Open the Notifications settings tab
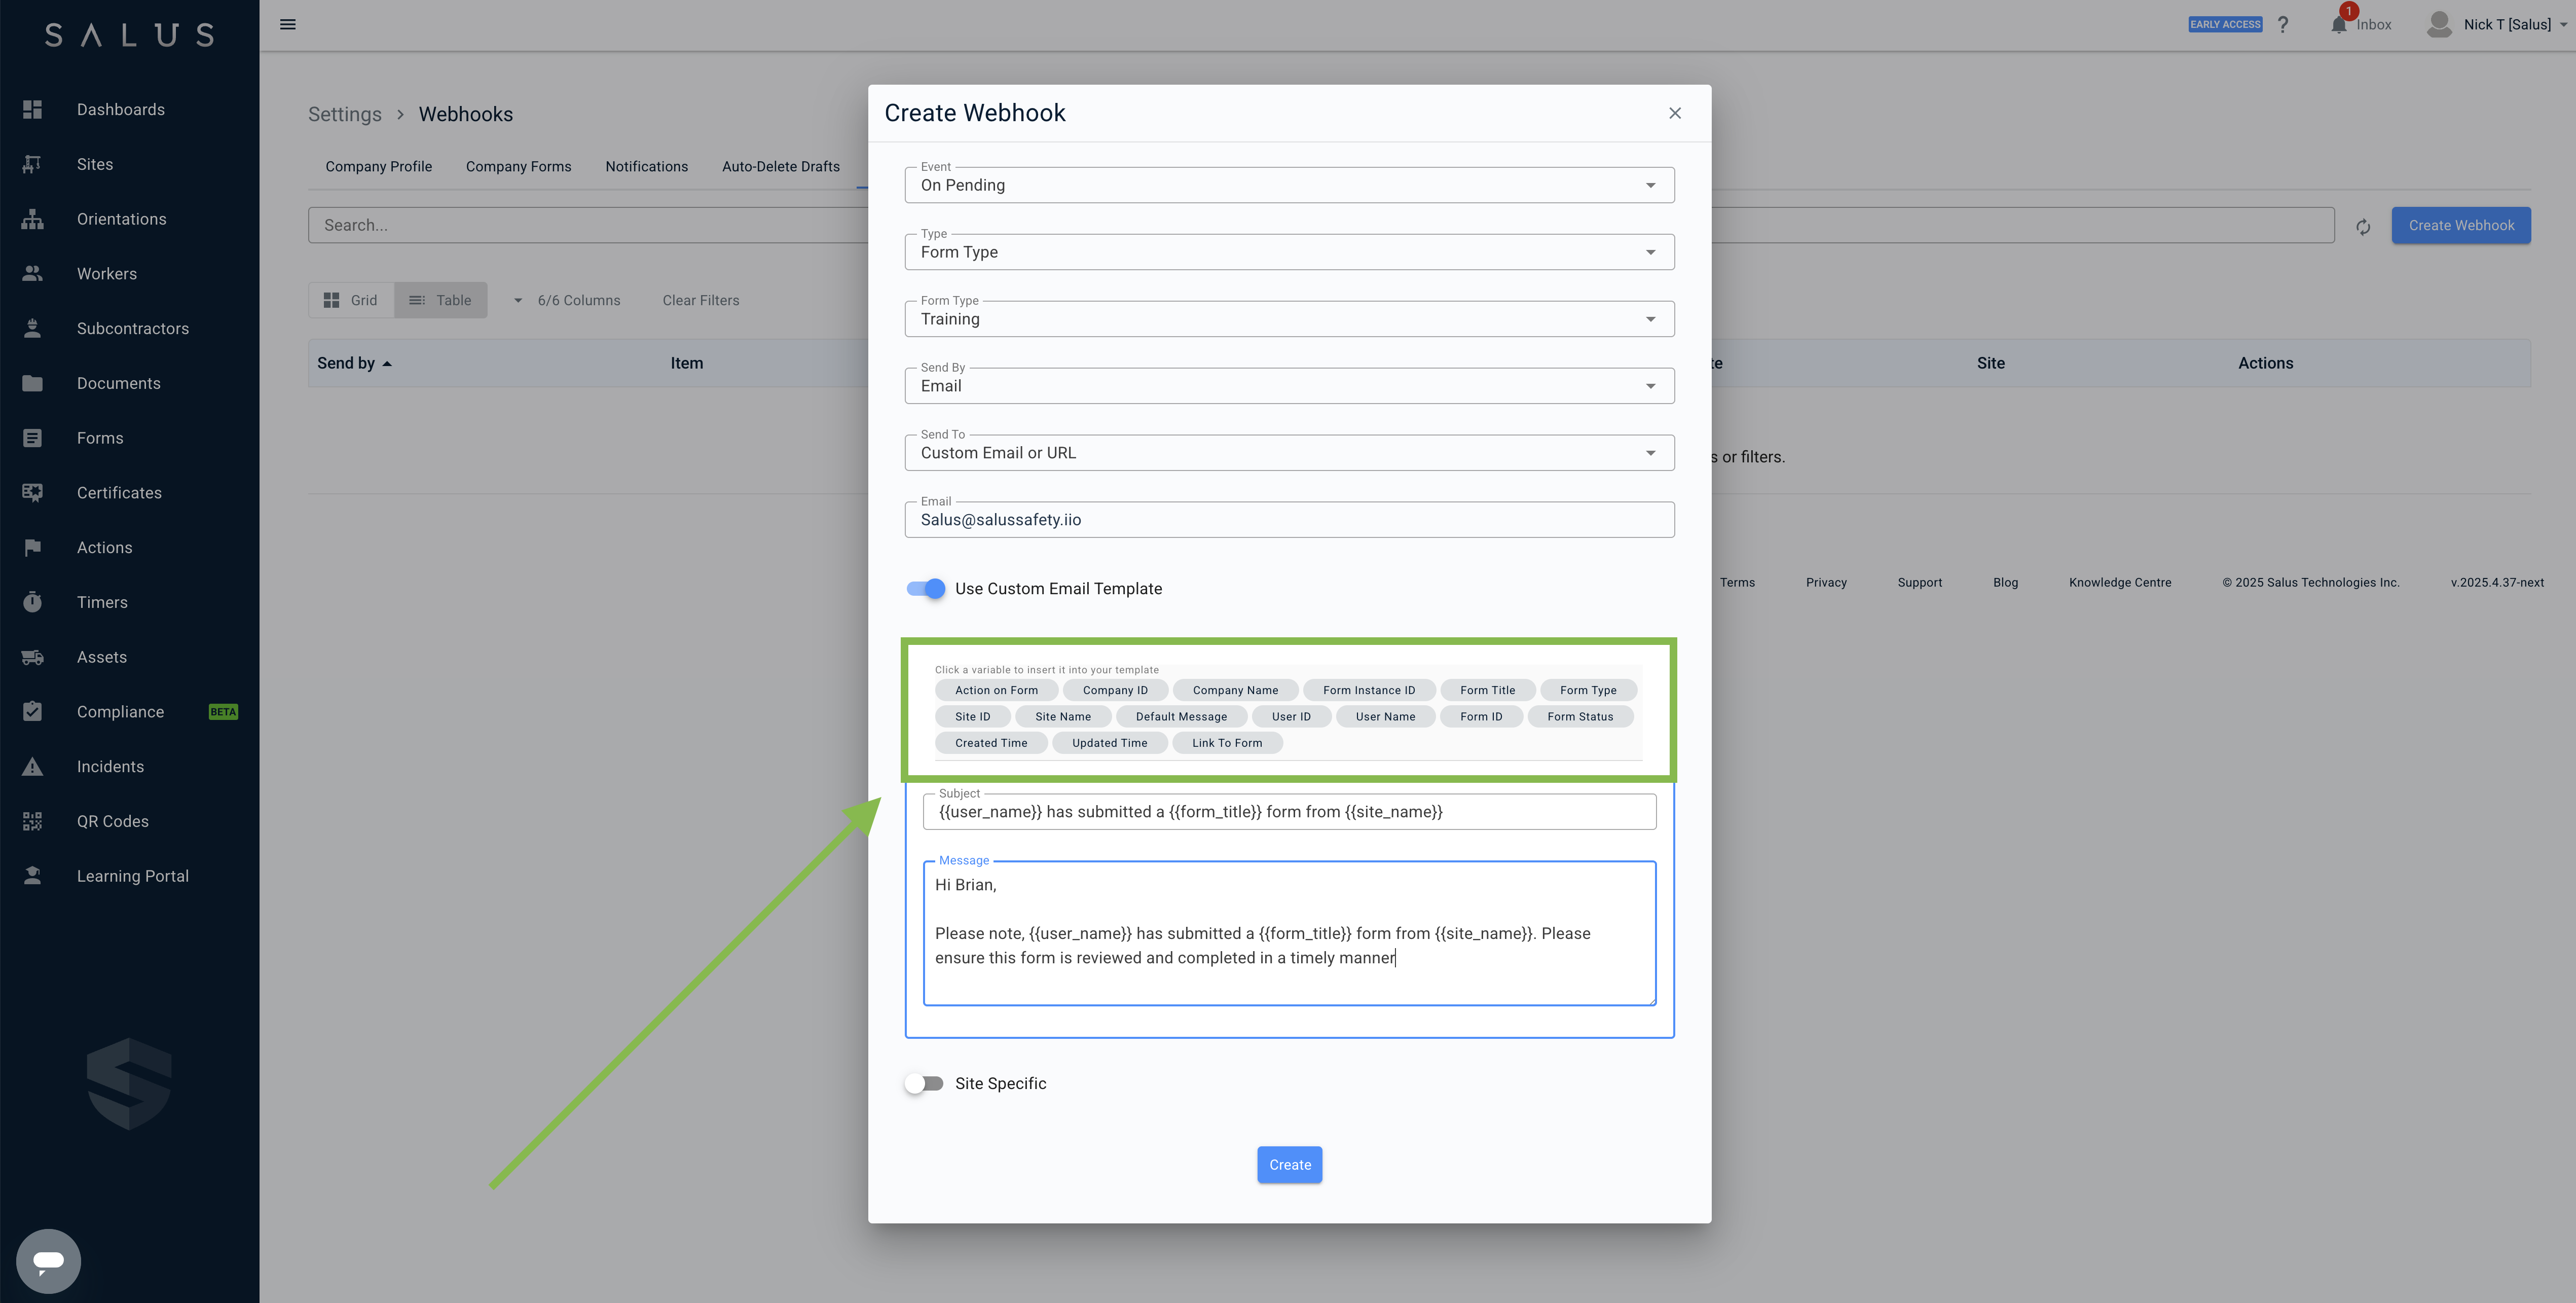The height and width of the screenshot is (1303, 2576). coord(646,167)
